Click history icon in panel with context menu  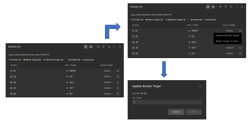[x=220, y=7]
